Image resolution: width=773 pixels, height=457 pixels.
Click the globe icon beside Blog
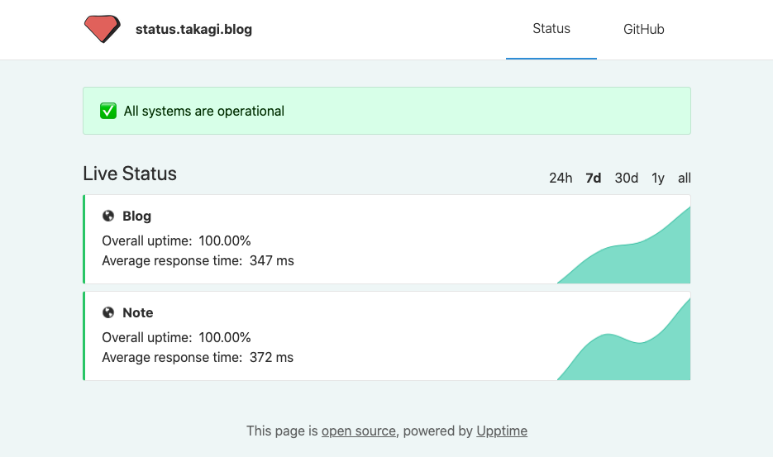[108, 216]
